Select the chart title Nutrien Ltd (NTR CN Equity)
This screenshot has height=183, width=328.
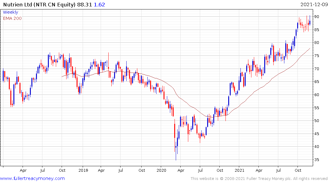point(39,5)
